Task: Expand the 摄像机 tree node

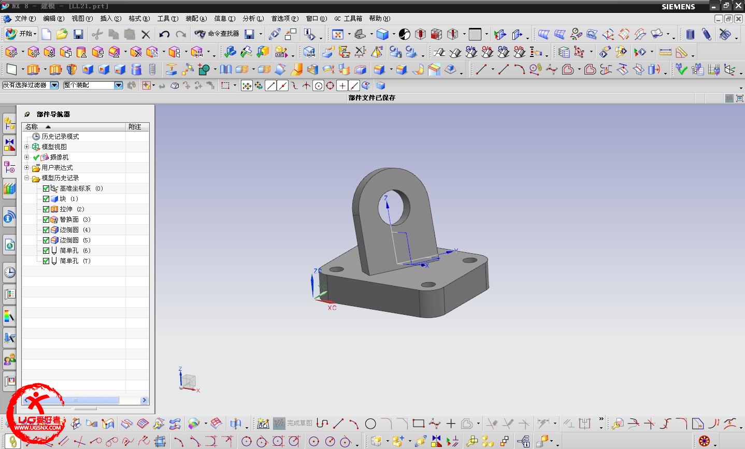Action: tap(27, 157)
